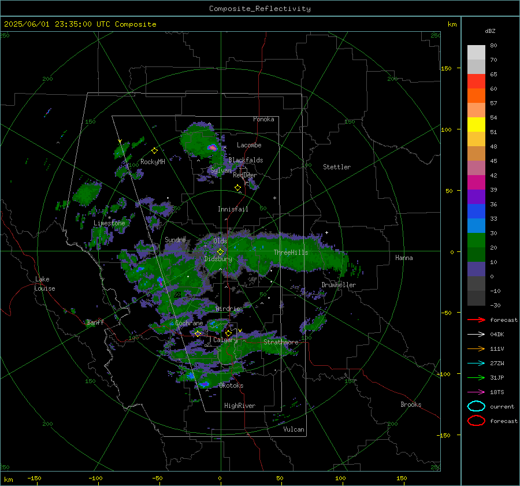
Task: Click the yellow diamond marker above Calgary
Action: [x=228, y=333]
